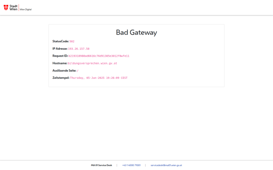273x170 pixels.
Task: Select the Bad Gateway heading
Action: 136,33
